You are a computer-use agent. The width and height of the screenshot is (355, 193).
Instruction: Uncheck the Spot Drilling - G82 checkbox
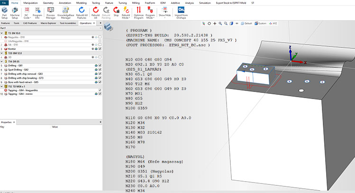[x=100, y=70]
